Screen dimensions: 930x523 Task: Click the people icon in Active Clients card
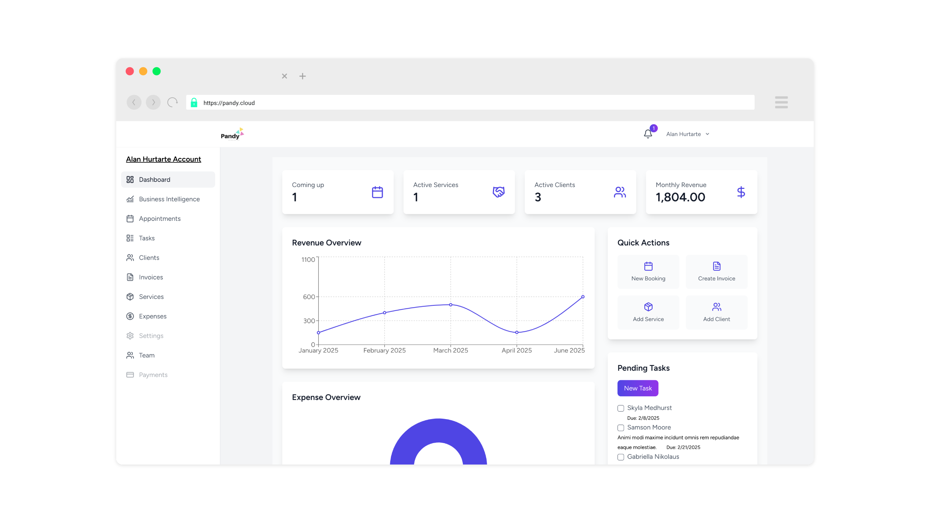coord(620,192)
